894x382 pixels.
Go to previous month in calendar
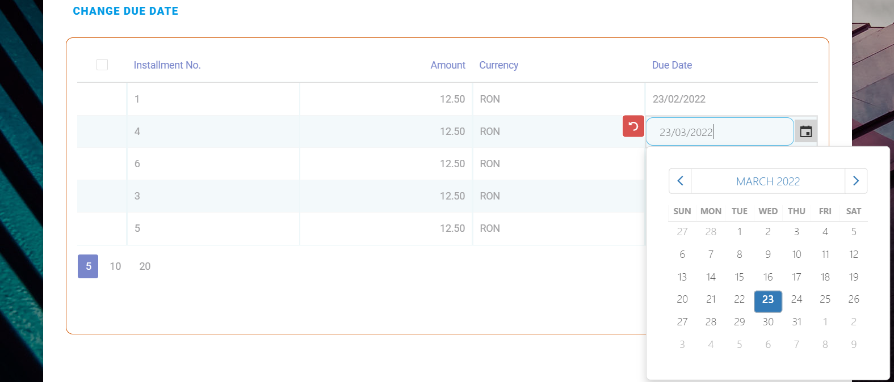click(x=680, y=181)
